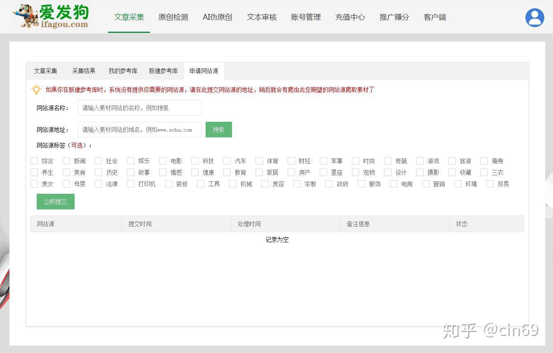Select the 旅游 tag checkbox

pyautogui.click(x=452, y=161)
